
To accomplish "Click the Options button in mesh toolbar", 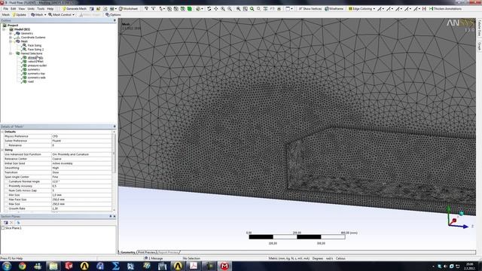I will 113,15.
